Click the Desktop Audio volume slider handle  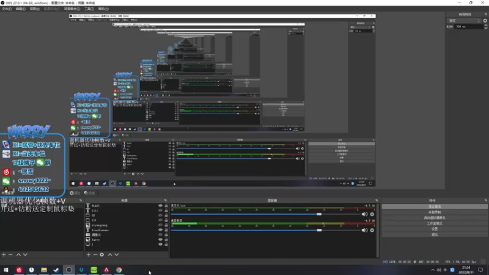click(319, 230)
